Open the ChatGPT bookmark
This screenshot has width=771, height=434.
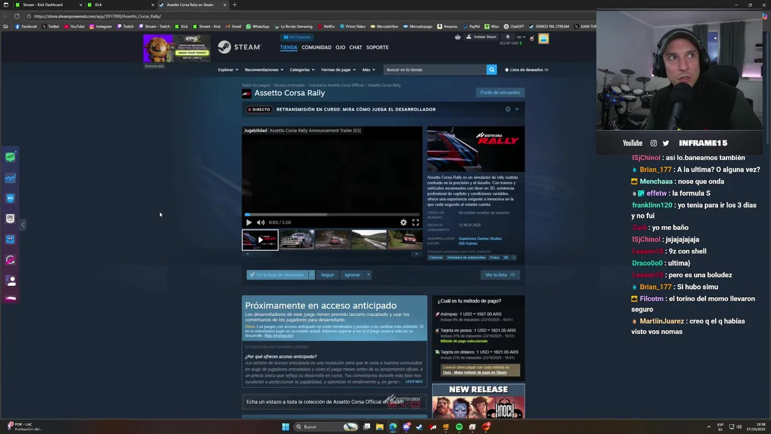pyautogui.click(x=514, y=27)
